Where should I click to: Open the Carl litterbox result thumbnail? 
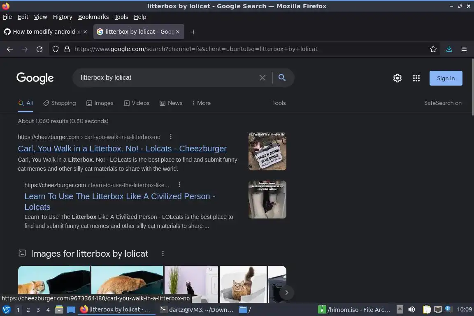coord(267,151)
